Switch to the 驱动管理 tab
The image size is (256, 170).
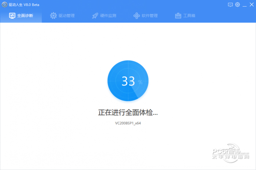coord(63,16)
